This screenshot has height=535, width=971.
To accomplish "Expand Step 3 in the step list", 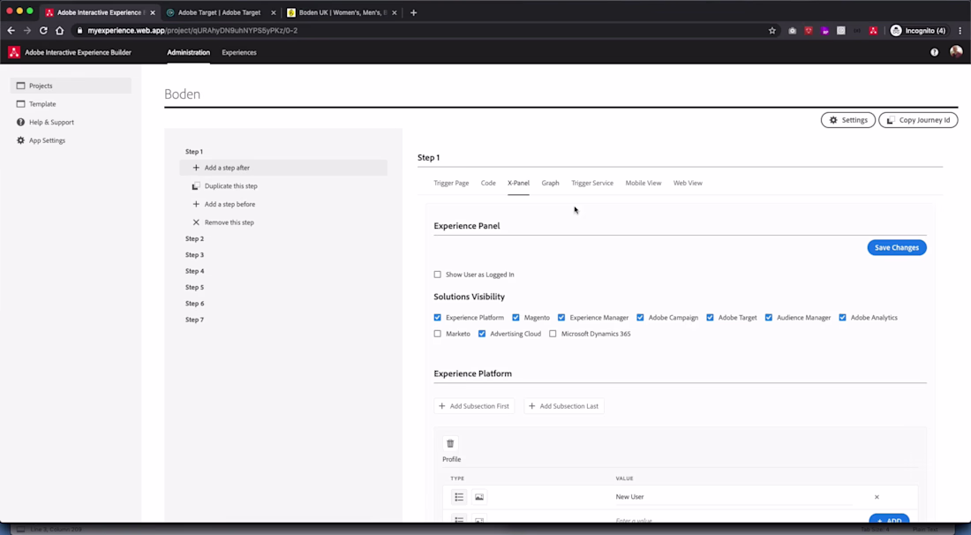I will [x=194, y=255].
